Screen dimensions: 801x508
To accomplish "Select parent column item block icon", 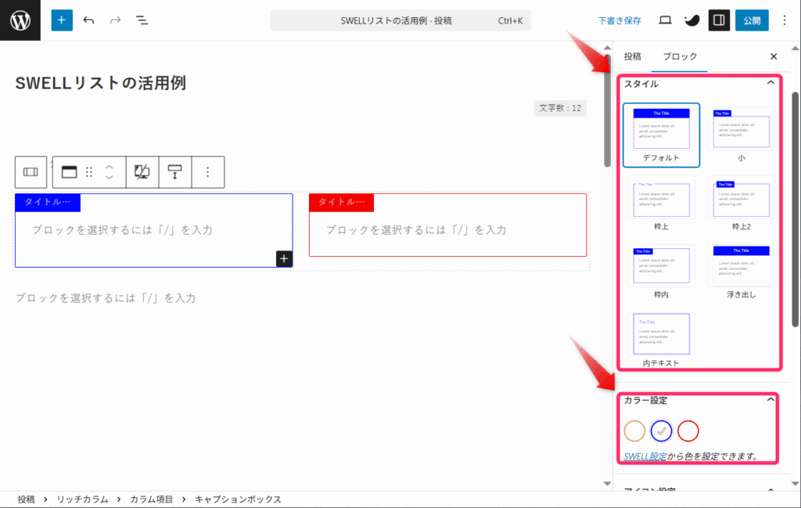I will coord(31,171).
